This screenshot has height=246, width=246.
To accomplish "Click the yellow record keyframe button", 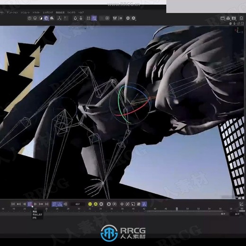I will pyautogui.click(x=90, y=204).
